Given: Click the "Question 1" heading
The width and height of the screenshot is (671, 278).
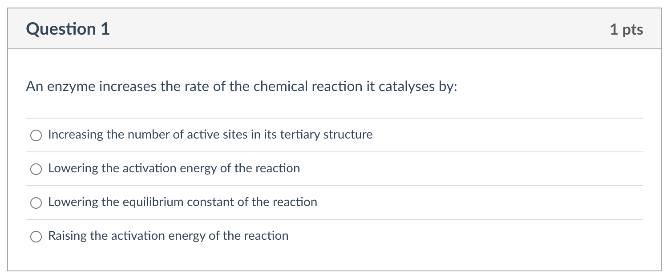Looking at the screenshot, I should [x=68, y=28].
